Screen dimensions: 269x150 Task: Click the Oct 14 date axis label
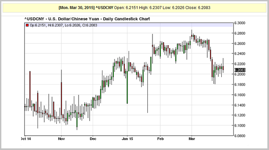pyautogui.click(x=26, y=139)
